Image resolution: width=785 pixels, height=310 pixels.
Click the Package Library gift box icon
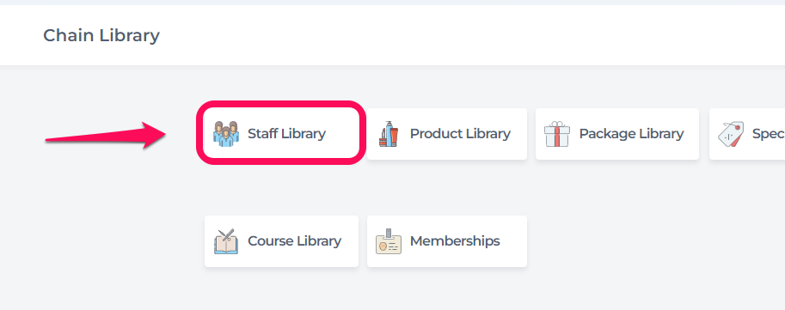tap(556, 133)
